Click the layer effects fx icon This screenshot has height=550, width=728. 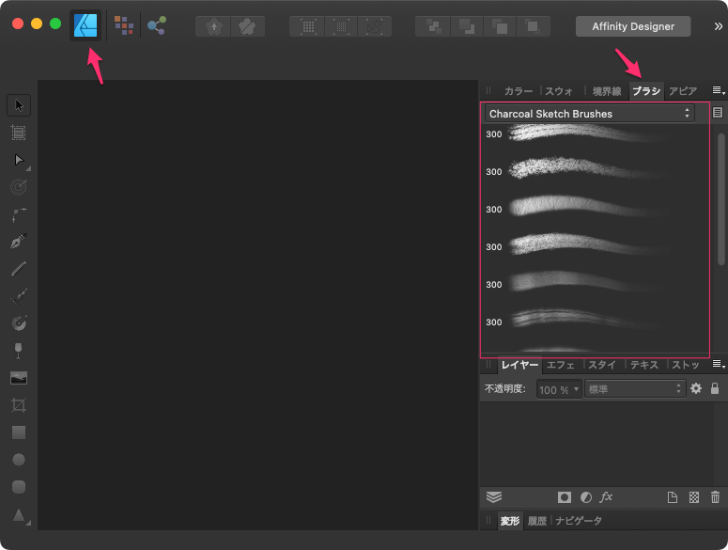(x=607, y=497)
